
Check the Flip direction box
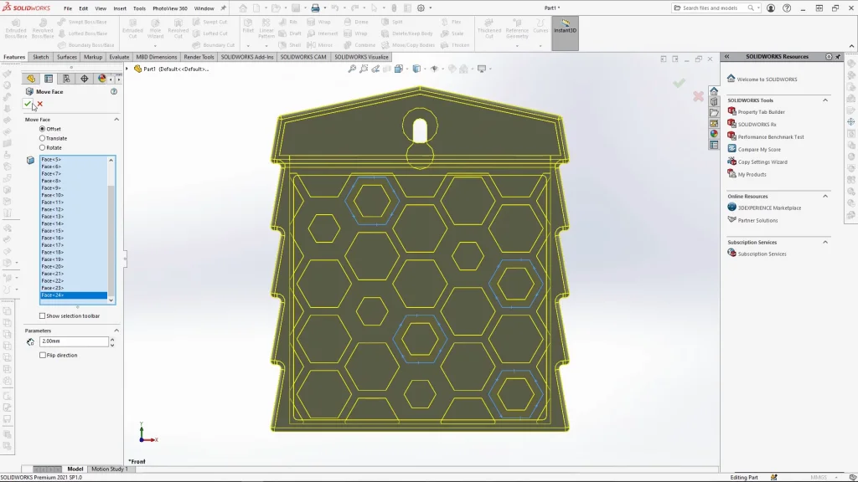coord(43,355)
